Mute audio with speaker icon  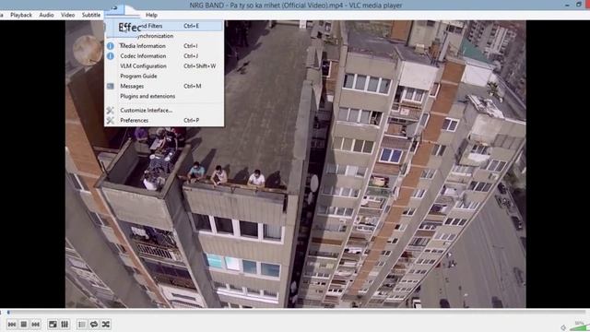563,327
